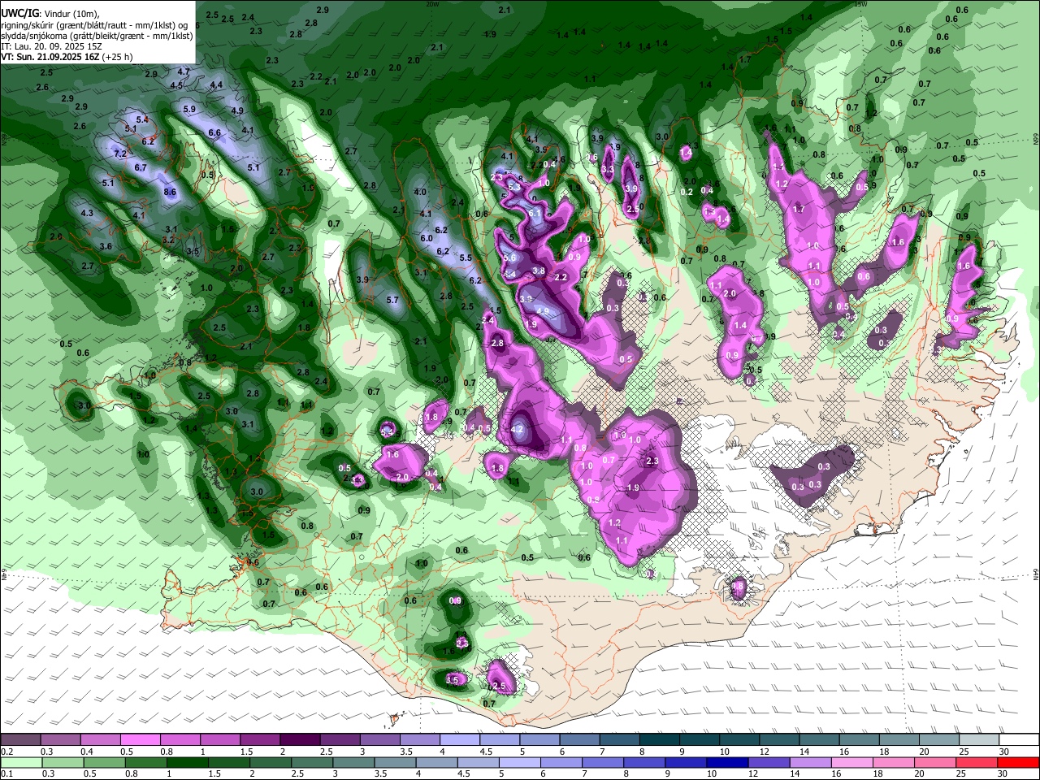Select the dark teal swatch labeled 9 in upper scale
The width and height of the screenshot is (1040, 780).
(700, 739)
